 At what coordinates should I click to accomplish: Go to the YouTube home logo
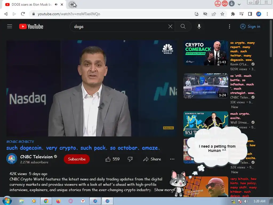tap(31, 26)
